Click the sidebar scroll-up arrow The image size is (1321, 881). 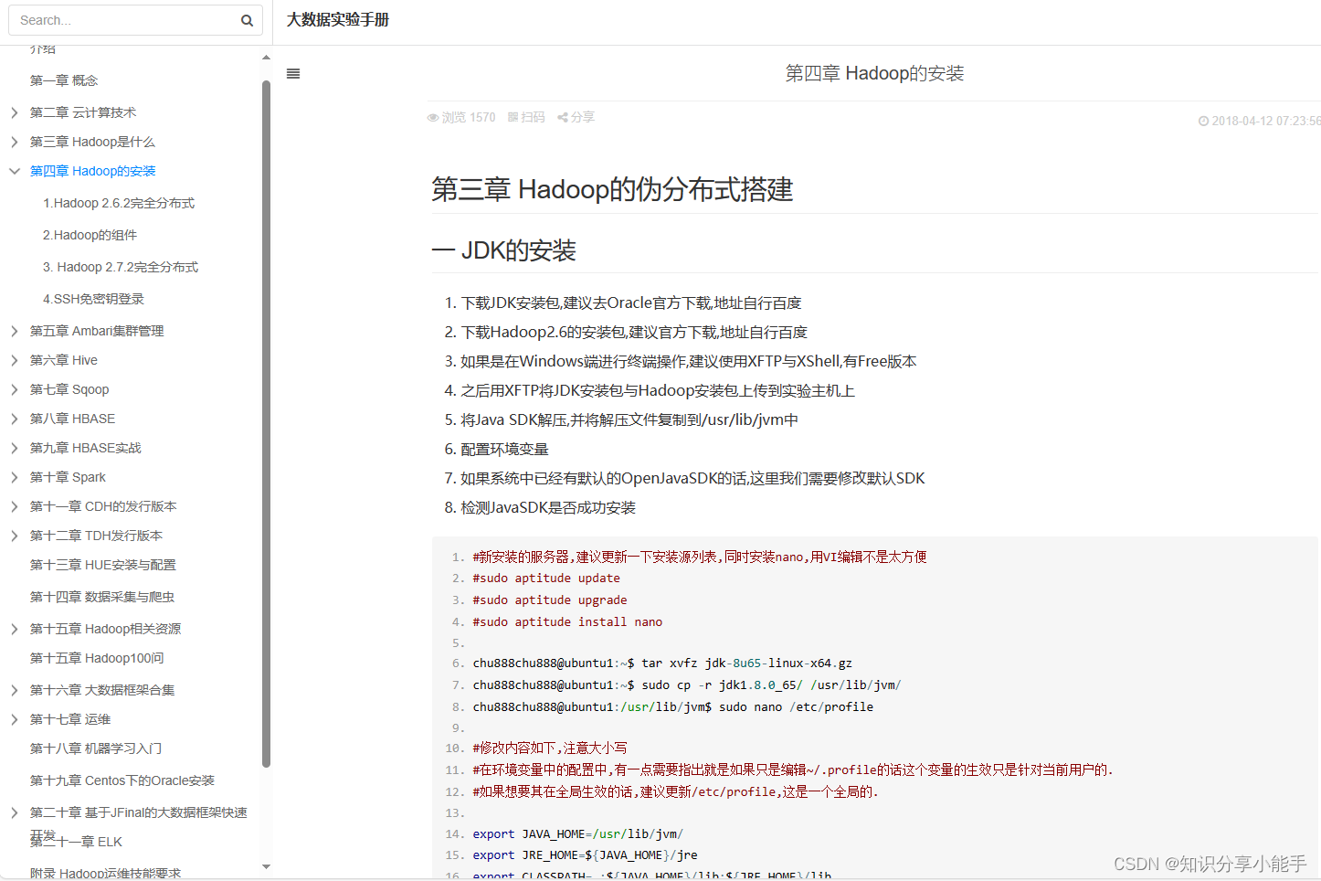(x=266, y=58)
